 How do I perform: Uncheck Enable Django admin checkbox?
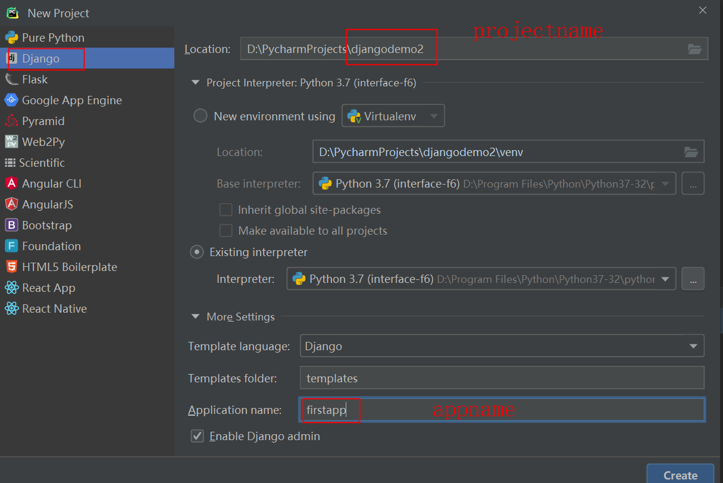click(197, 437)
